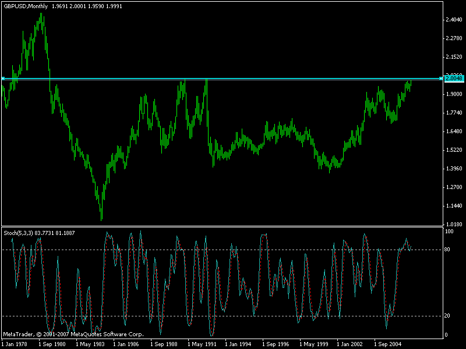
Task: Click the 1 May 1991 date label
Action: [202, 344]
